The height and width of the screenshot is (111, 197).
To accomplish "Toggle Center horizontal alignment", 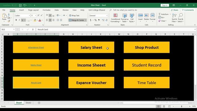I will pyautogui.click(x=50, y=20).
